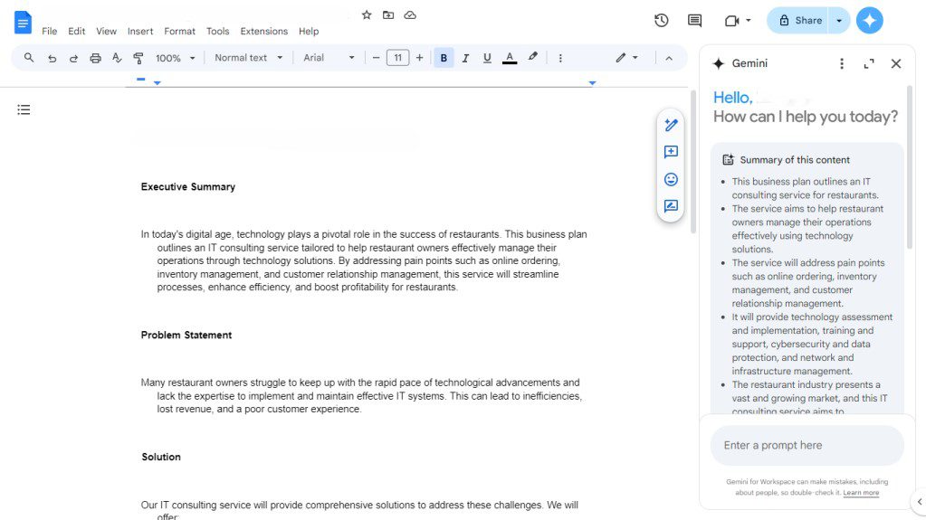Toggle italic formatting
Screen dimensions: 926x520
(x=465, y=58)
